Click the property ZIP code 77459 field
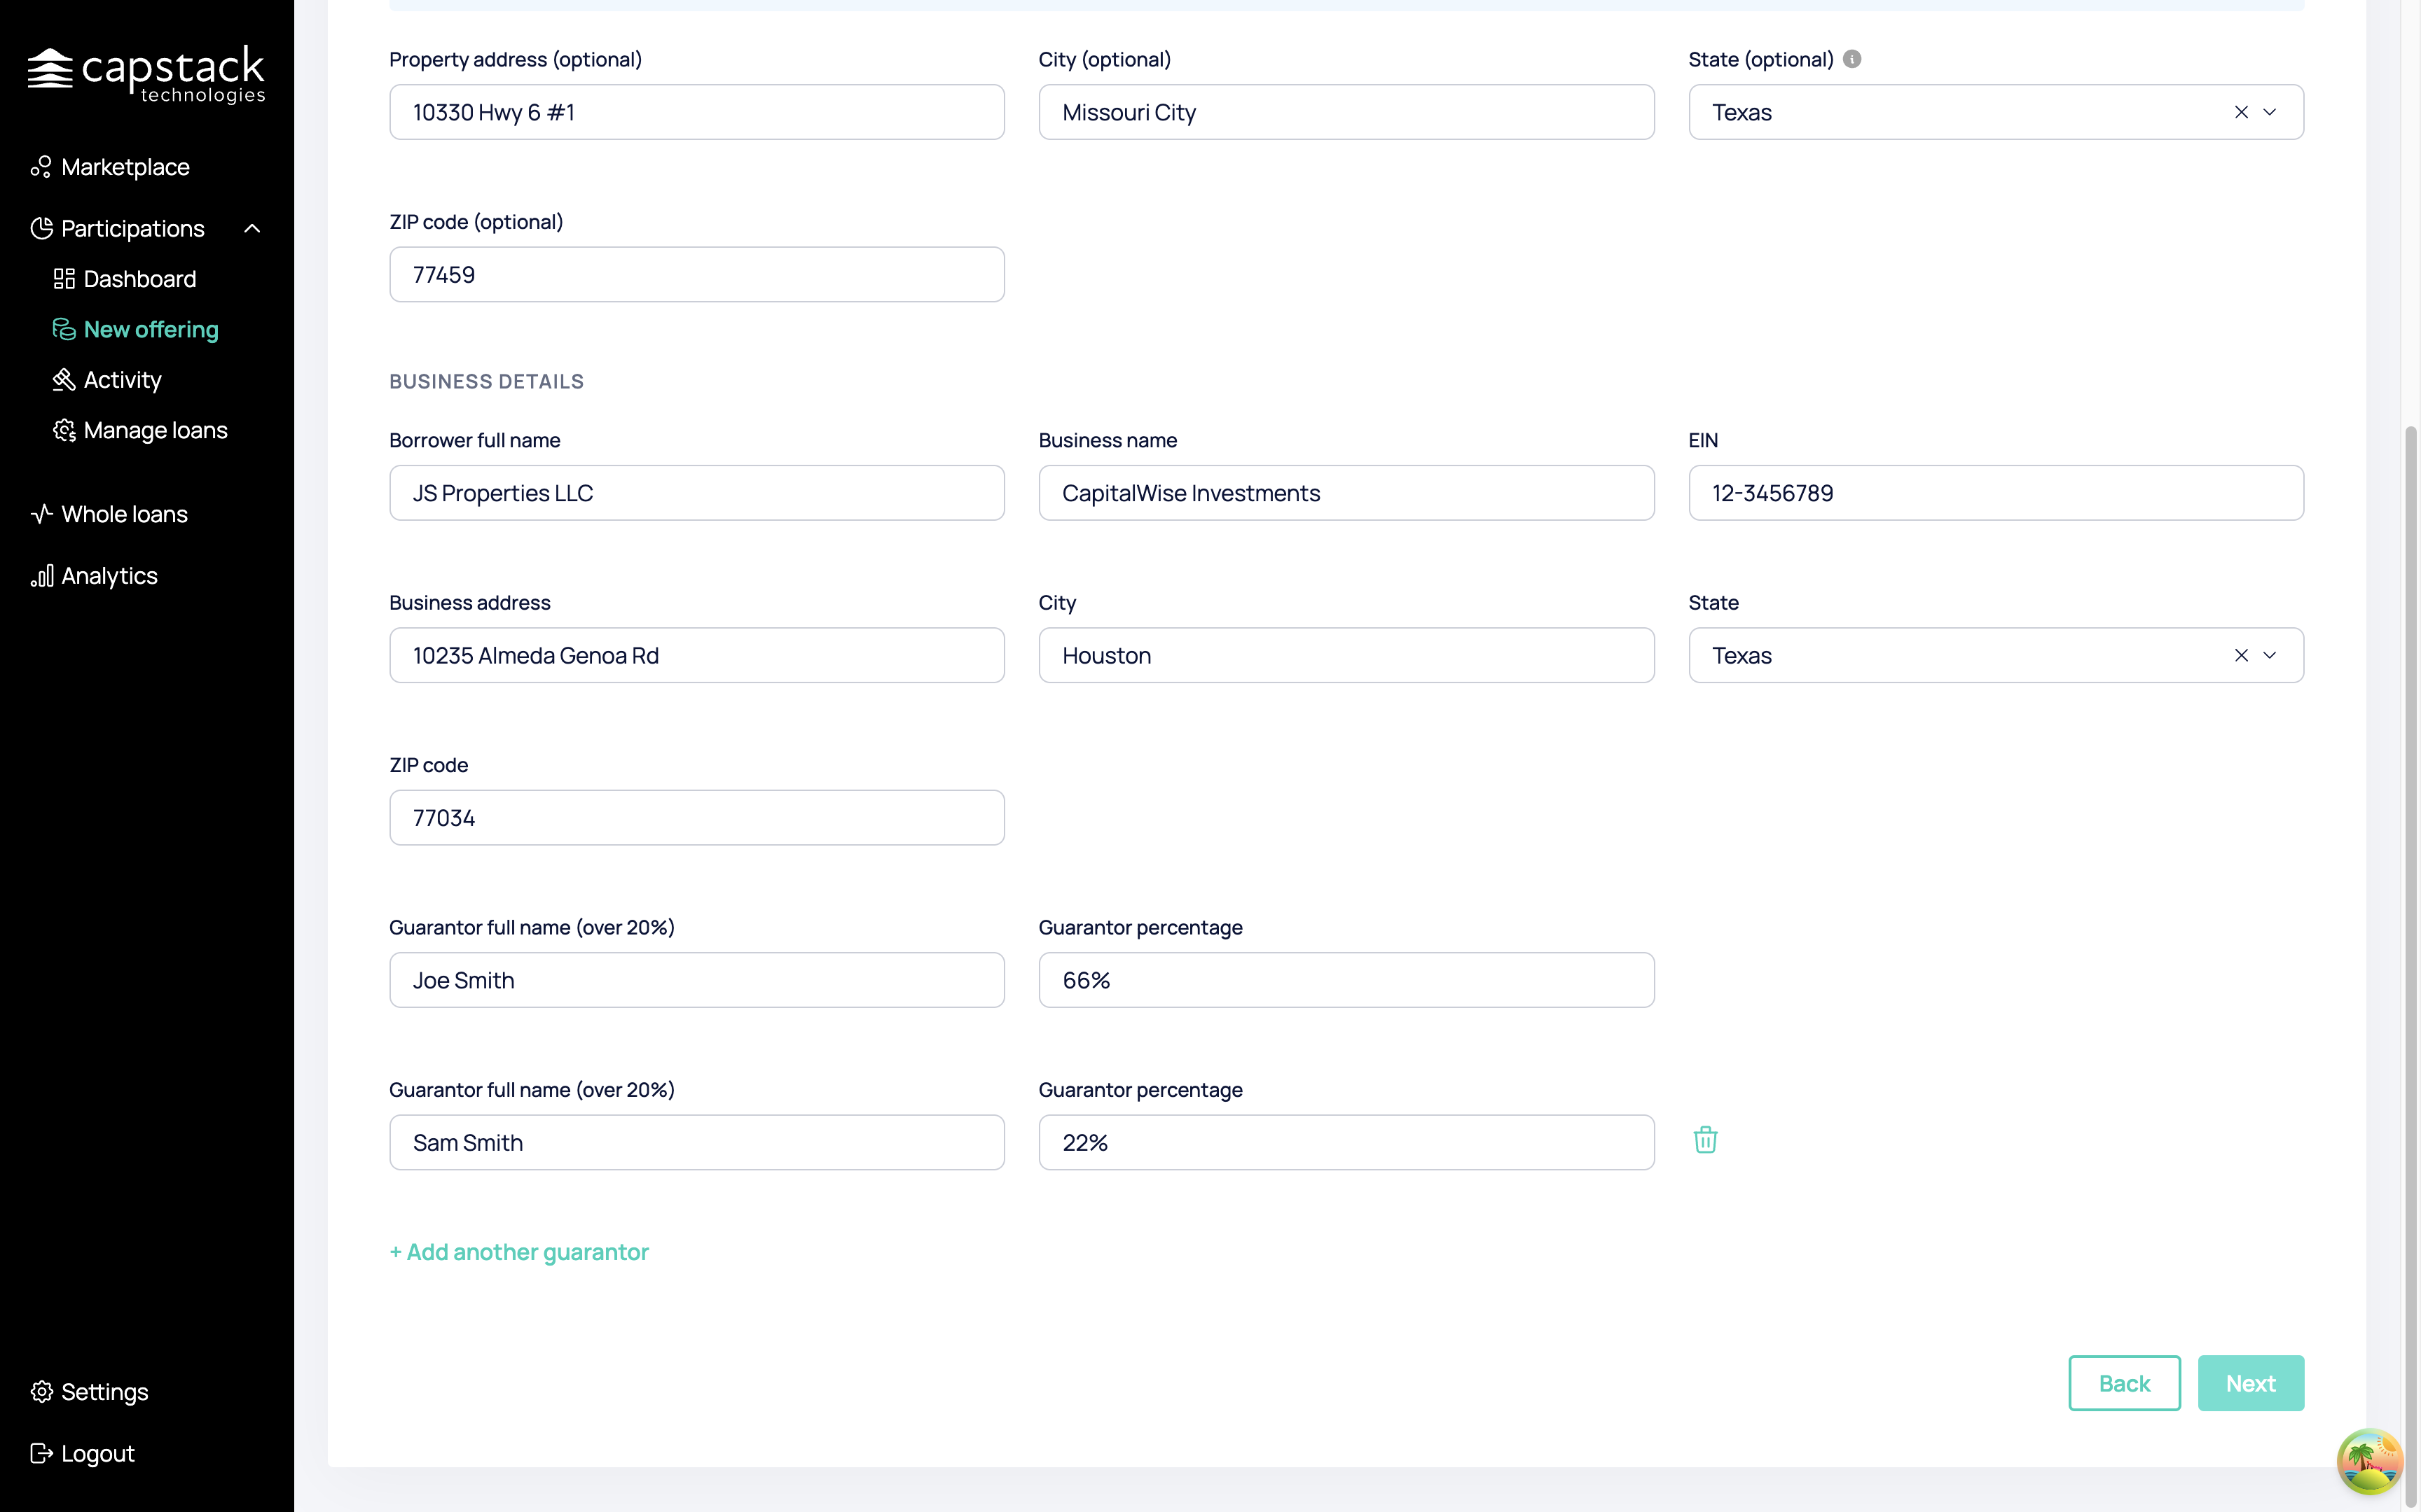 coord(697,274)
